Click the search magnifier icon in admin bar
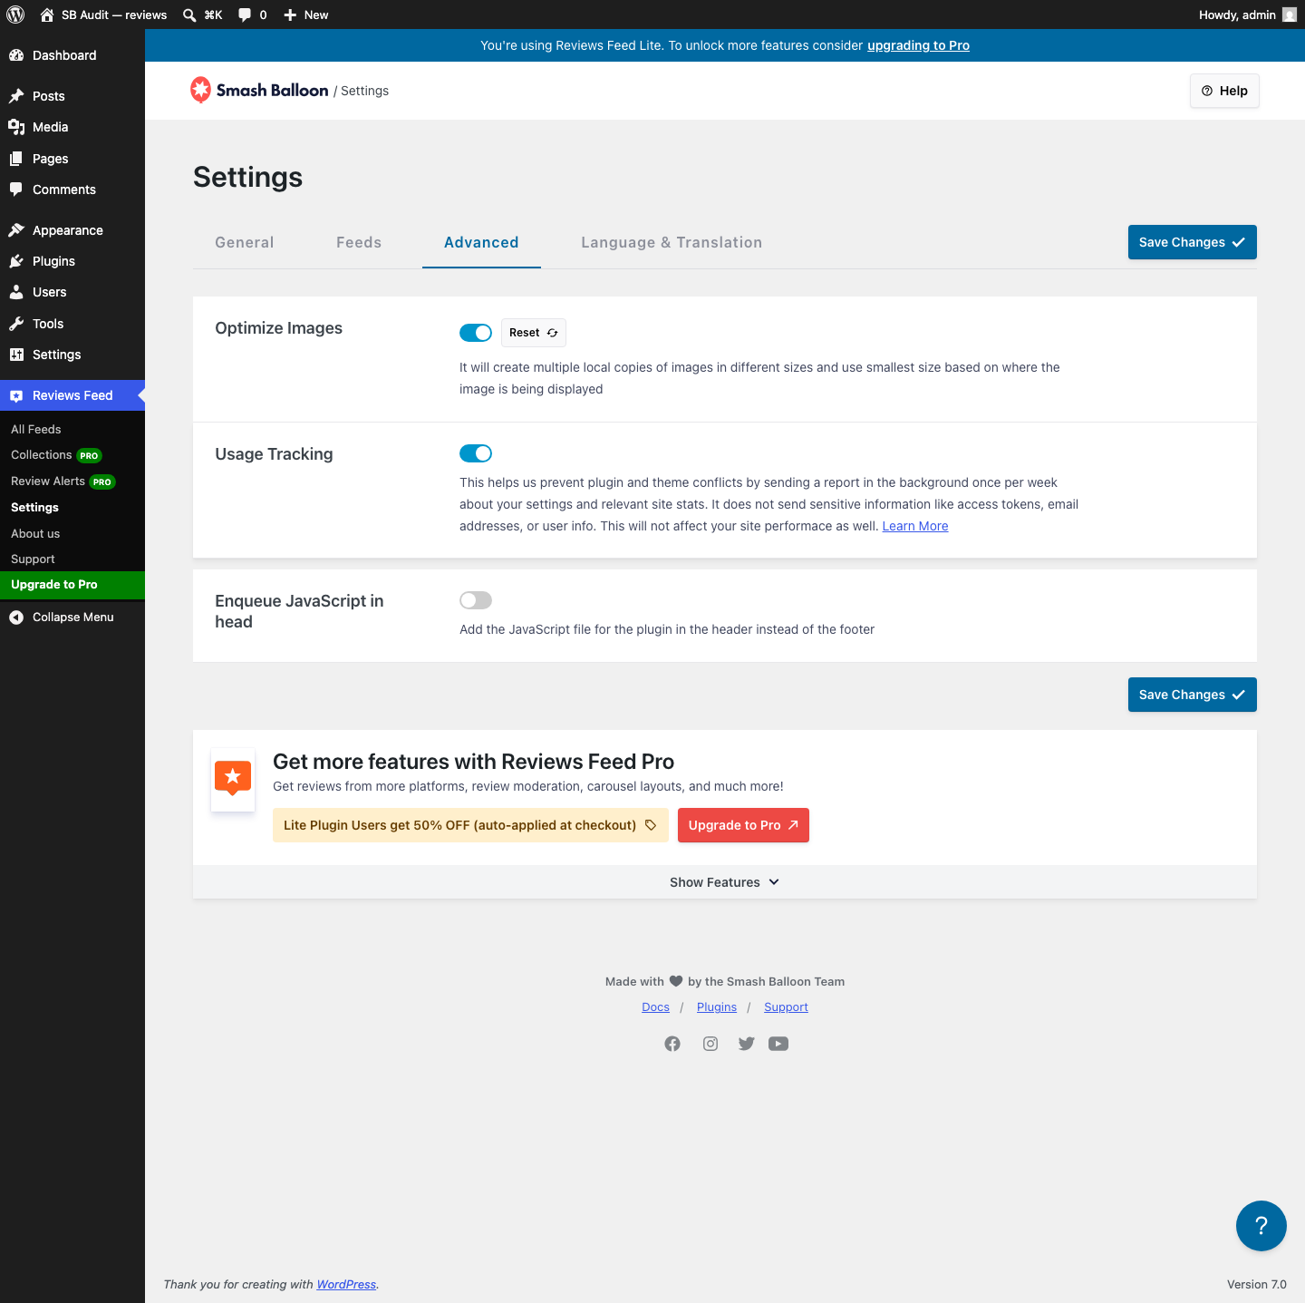Image resolution: width=1305 pixels, height=1303 pixels. [189, 15]
